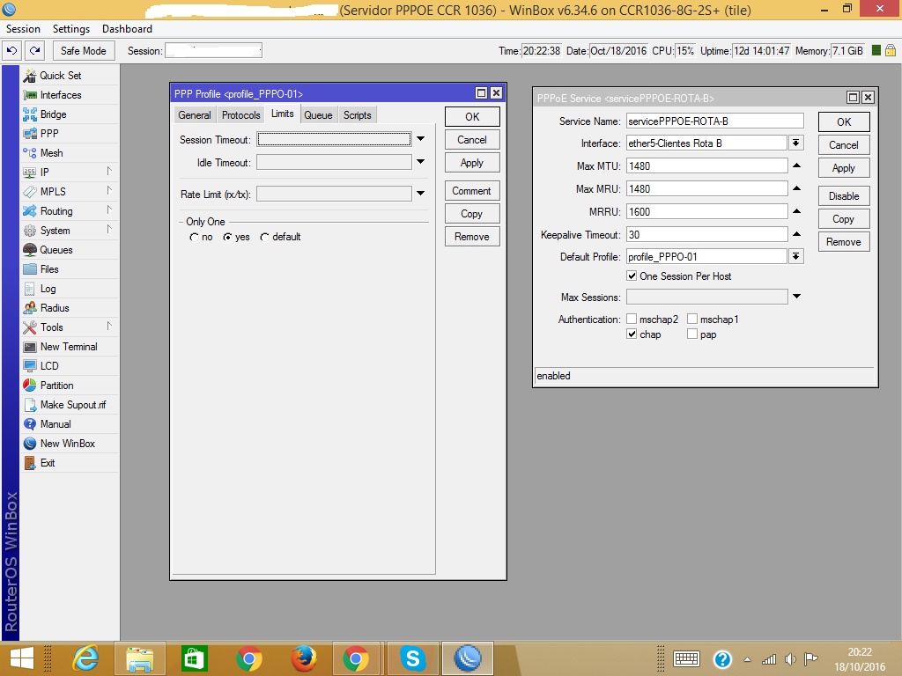Select the 'no' Only One radio option
The height and width of the screenshot is (676, 902).
tap(195, 238)
